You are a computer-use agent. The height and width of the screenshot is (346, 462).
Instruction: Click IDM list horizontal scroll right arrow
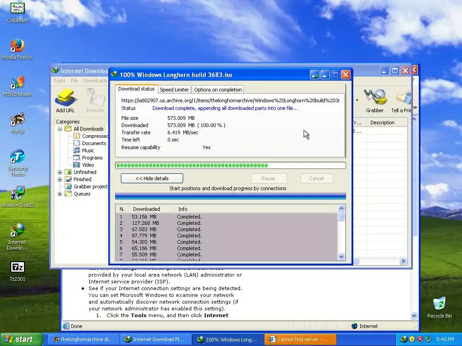(403, 261)
